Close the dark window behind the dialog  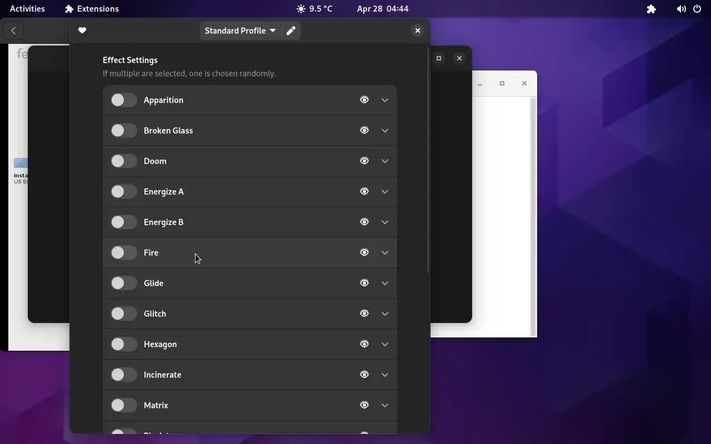tap(459, 58)
